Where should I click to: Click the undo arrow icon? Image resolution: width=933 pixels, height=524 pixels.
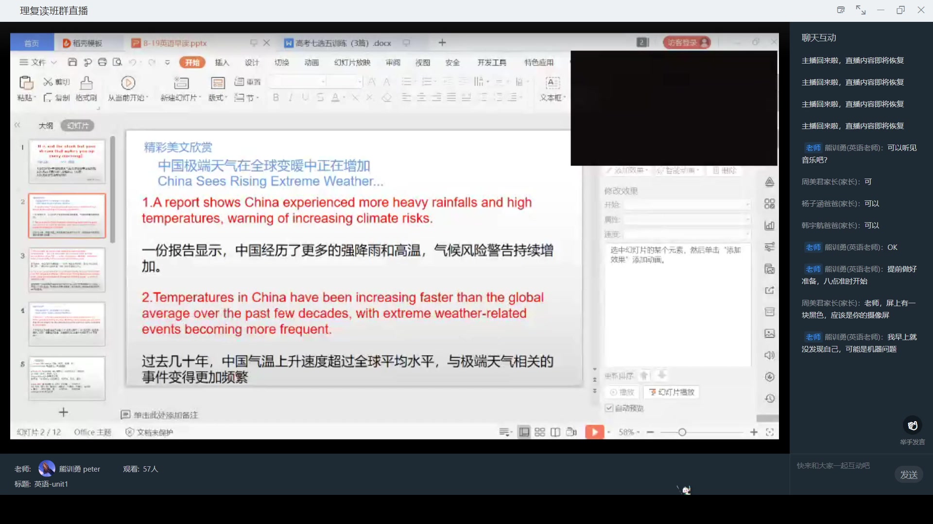(x=132, y=62)
